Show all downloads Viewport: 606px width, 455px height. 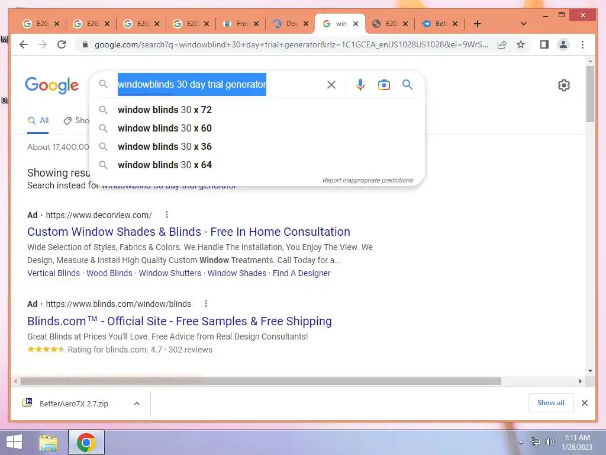pyautogui.click(x=551, y=403)
